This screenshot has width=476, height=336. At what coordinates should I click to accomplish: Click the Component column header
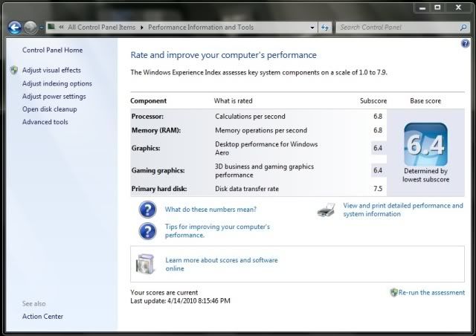pyautogui.click(x=149, y=101)
